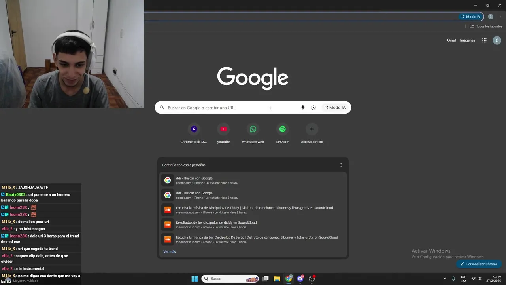Open the whatsapp web shortcut
The width and height of the screenshot is (506, 285).
(x=253, y=134)
